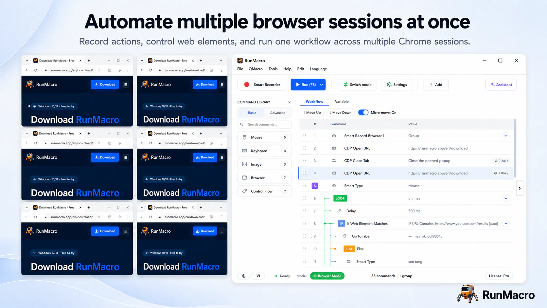The width and height of the screenshot is (547, 308).
Task: Click the group icon beside Smart Record Browser 1
Action: coord(334,136)
